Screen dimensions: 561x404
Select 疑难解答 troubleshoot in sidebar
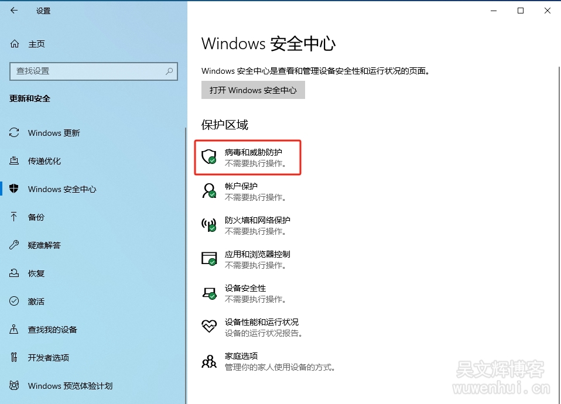45,245
